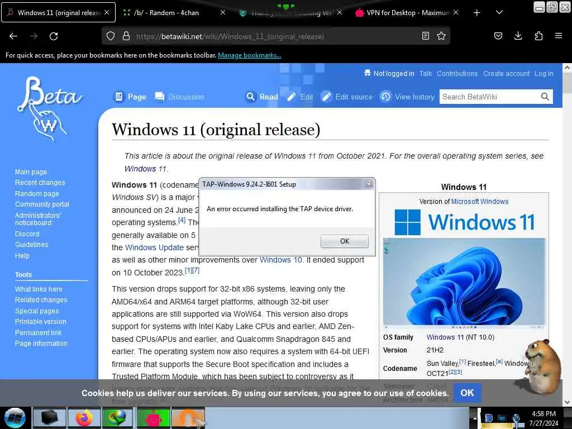Open the Talk link in user menu
The image size is (572, 429).
point(425,73)
